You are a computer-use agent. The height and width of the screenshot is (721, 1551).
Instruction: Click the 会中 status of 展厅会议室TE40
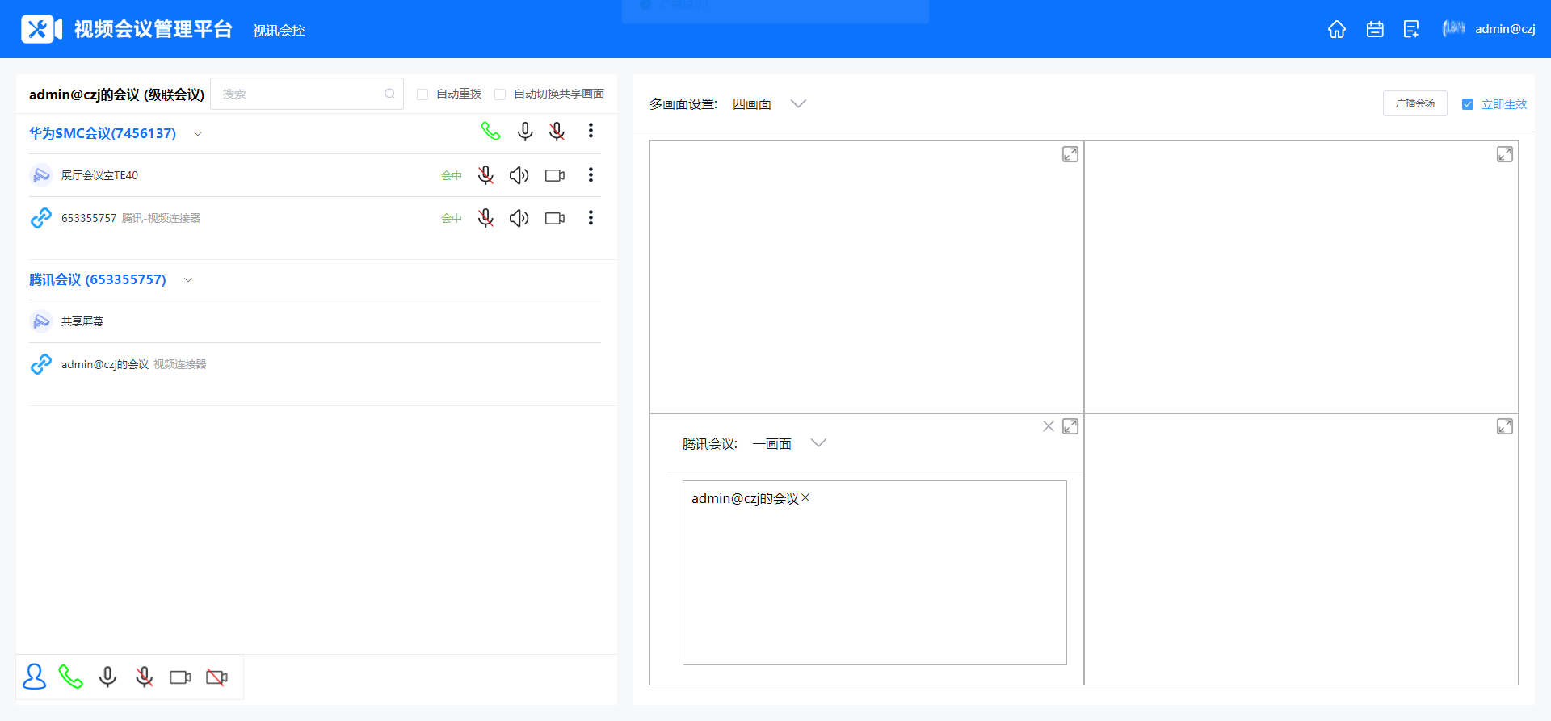(452, 175)
